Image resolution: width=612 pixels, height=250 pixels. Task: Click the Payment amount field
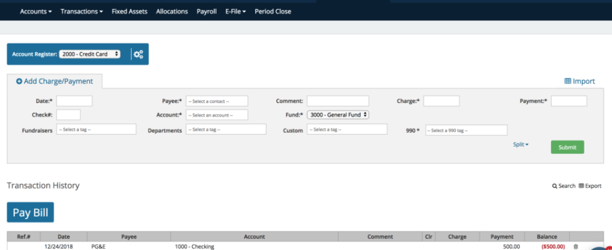click(x=569, y=101)
